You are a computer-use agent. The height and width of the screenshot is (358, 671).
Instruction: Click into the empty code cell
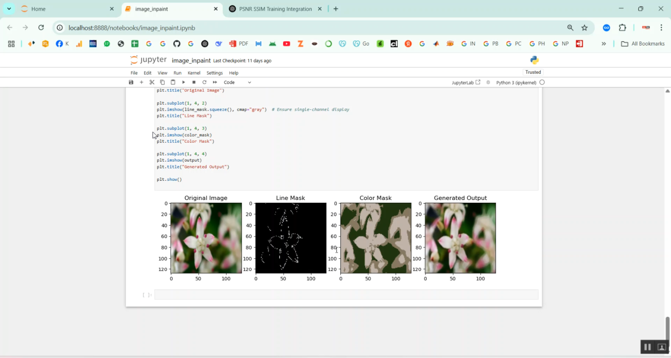tap(346, 294)
